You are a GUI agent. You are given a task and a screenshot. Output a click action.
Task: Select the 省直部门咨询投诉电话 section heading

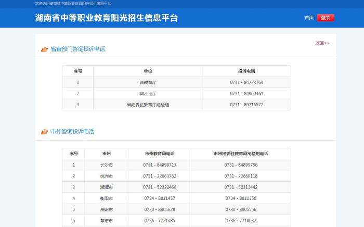coord(77,49)
